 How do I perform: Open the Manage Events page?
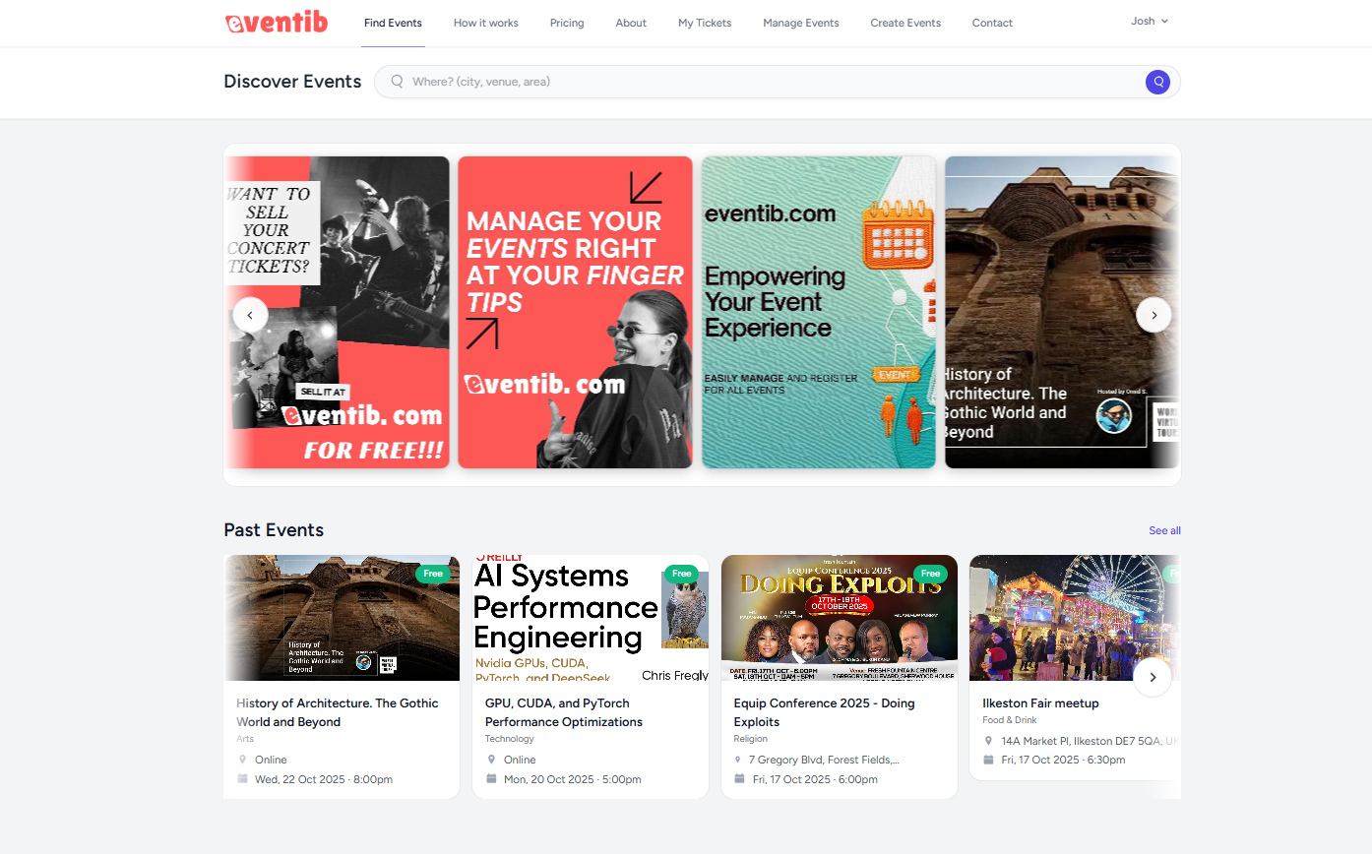point(801,23)
